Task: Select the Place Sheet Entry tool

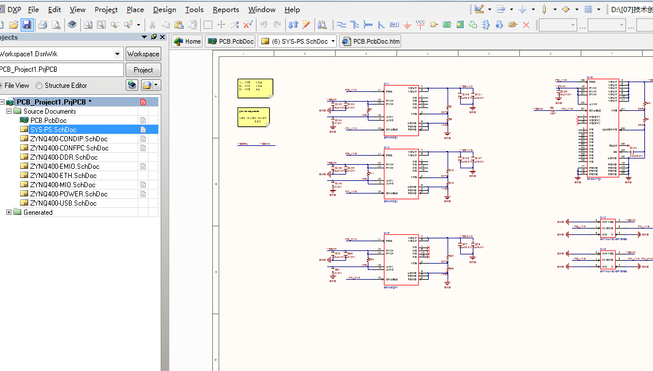Action: pyautogui.click(x=460, y=25)
